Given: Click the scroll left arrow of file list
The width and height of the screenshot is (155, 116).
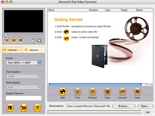Looking at the screenshot, I should pyautogui.click(x=148, y=84).
